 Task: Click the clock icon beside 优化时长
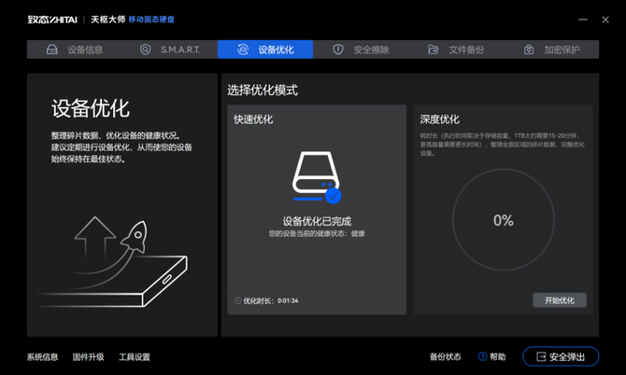[237, 301]
